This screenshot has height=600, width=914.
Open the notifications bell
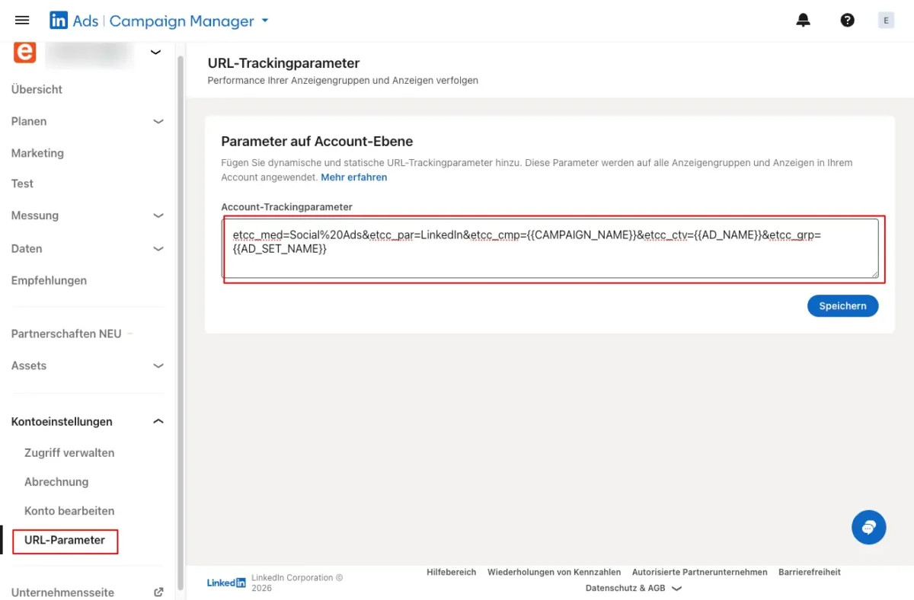point(804,21)
